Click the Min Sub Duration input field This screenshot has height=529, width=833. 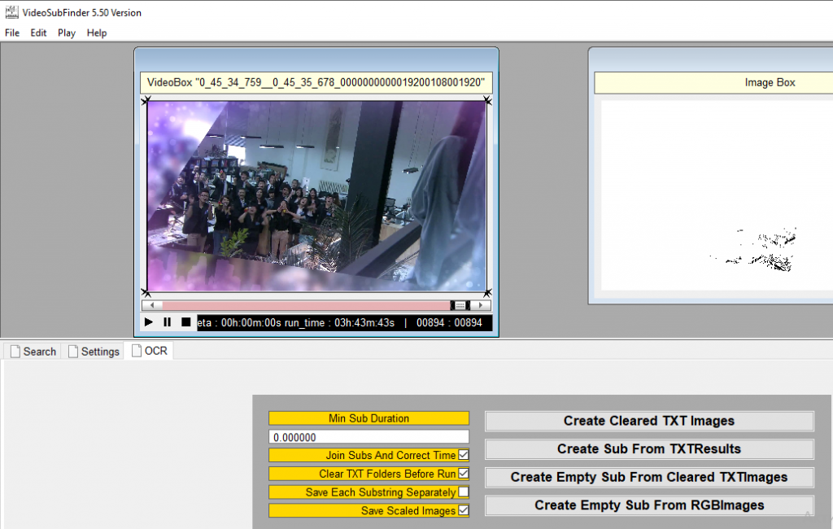tap(369, 437)
